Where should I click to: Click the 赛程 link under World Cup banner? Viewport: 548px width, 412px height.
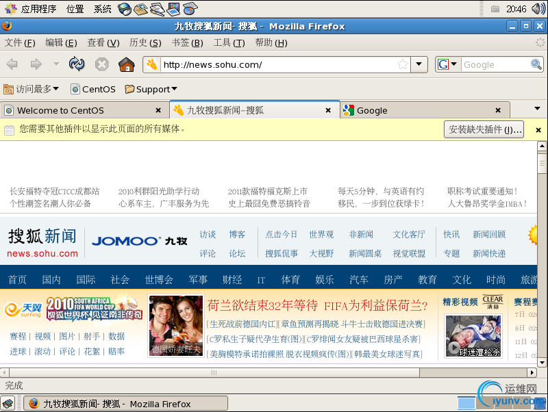[18, 336]
